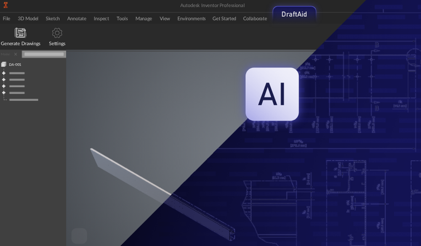
Task: Click the Generate Drawings icon
Action: tap(20, 33)
